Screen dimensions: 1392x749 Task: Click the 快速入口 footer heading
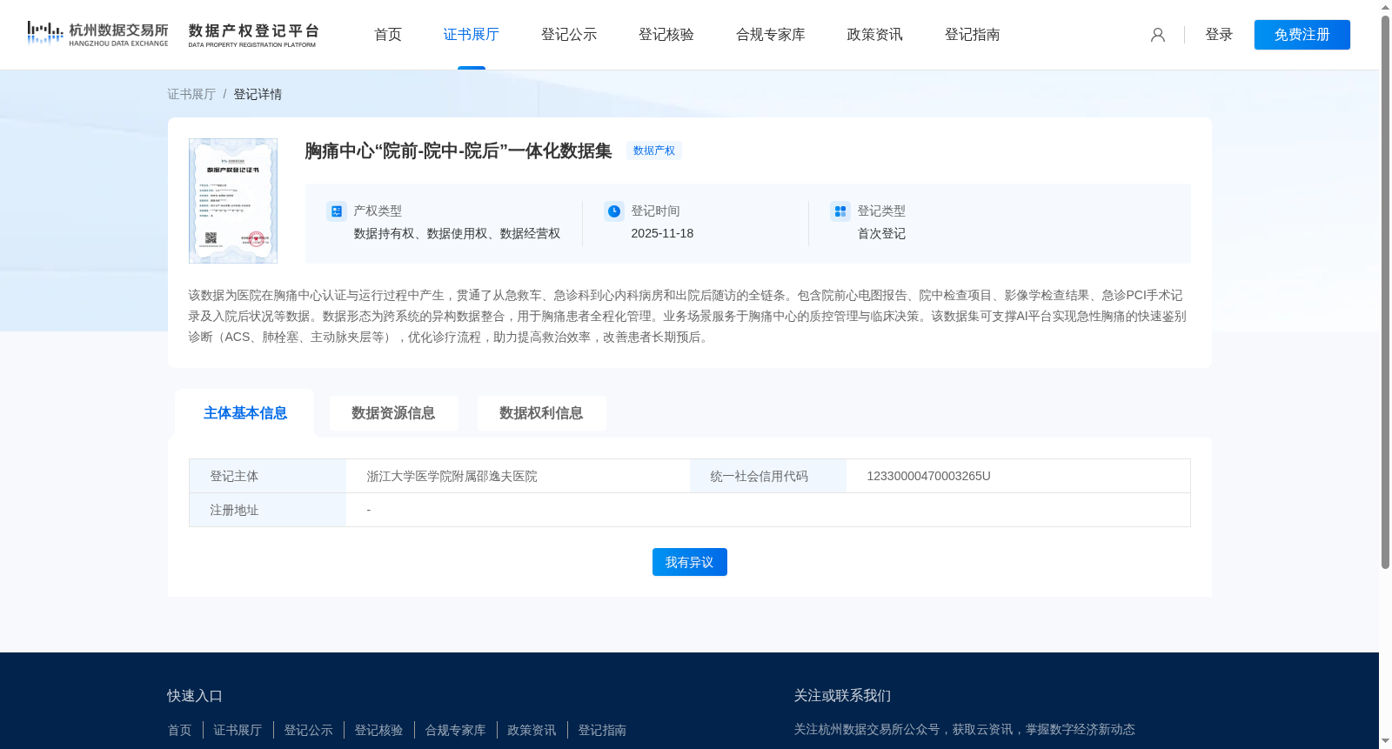point(195,696)
